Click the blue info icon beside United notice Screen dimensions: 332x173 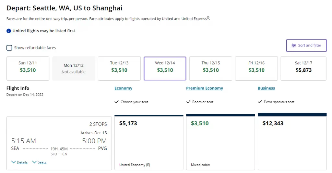(x=9, y=31)
